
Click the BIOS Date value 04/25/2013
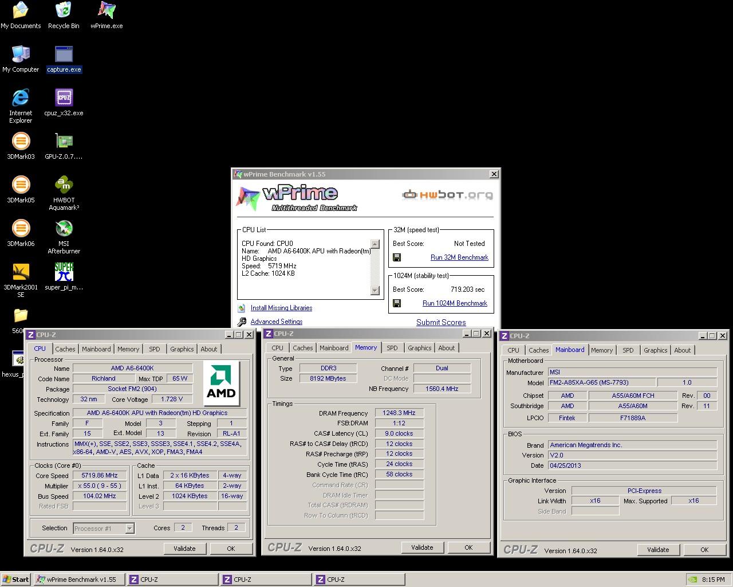click(632, 465)
